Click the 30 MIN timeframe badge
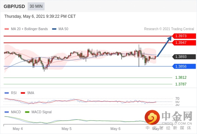 [x=36, y=6]
